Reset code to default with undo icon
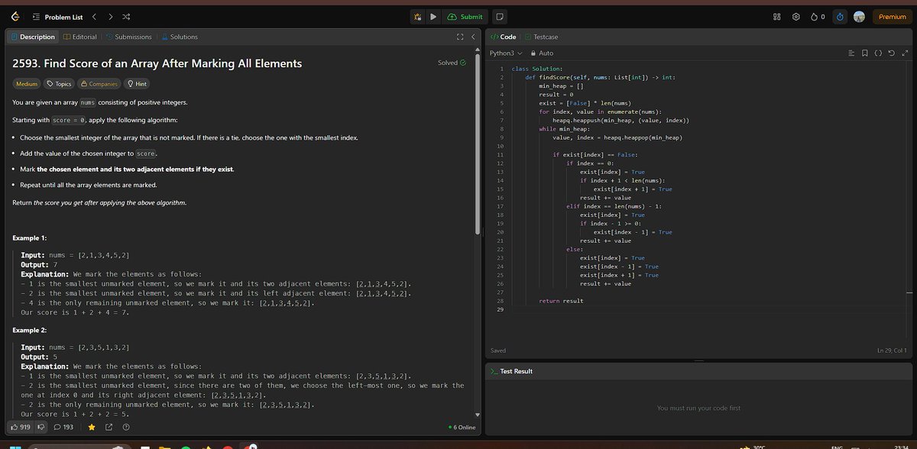The height and width of the screenshot is (449, 917). (x=890, y=53)
